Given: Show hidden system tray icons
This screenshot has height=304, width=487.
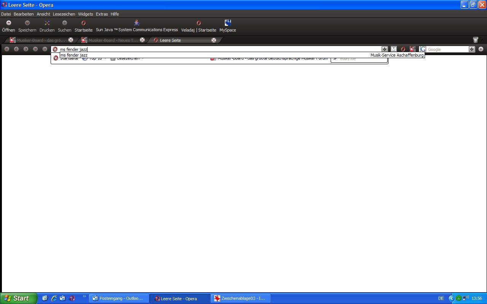Looking at the screenshot, I should 452,298.
